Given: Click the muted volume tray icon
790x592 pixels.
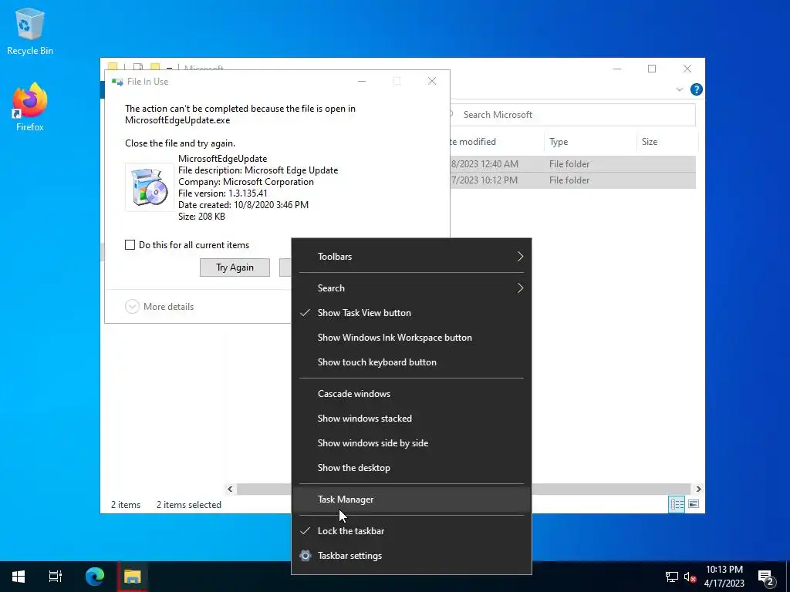Looking at the screenshot, I should pyautogui.click(x=690, y=577).
